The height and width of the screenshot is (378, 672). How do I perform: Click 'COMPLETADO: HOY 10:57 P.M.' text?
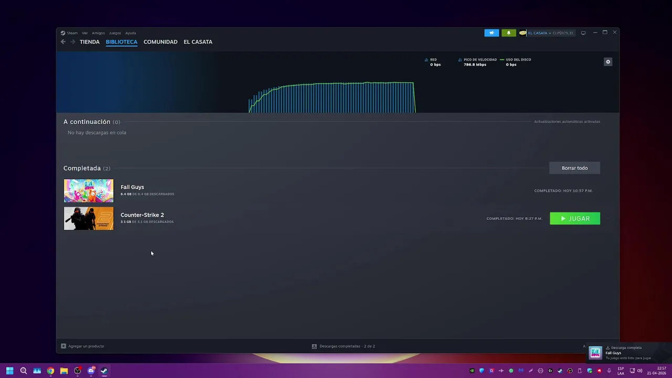563,191
